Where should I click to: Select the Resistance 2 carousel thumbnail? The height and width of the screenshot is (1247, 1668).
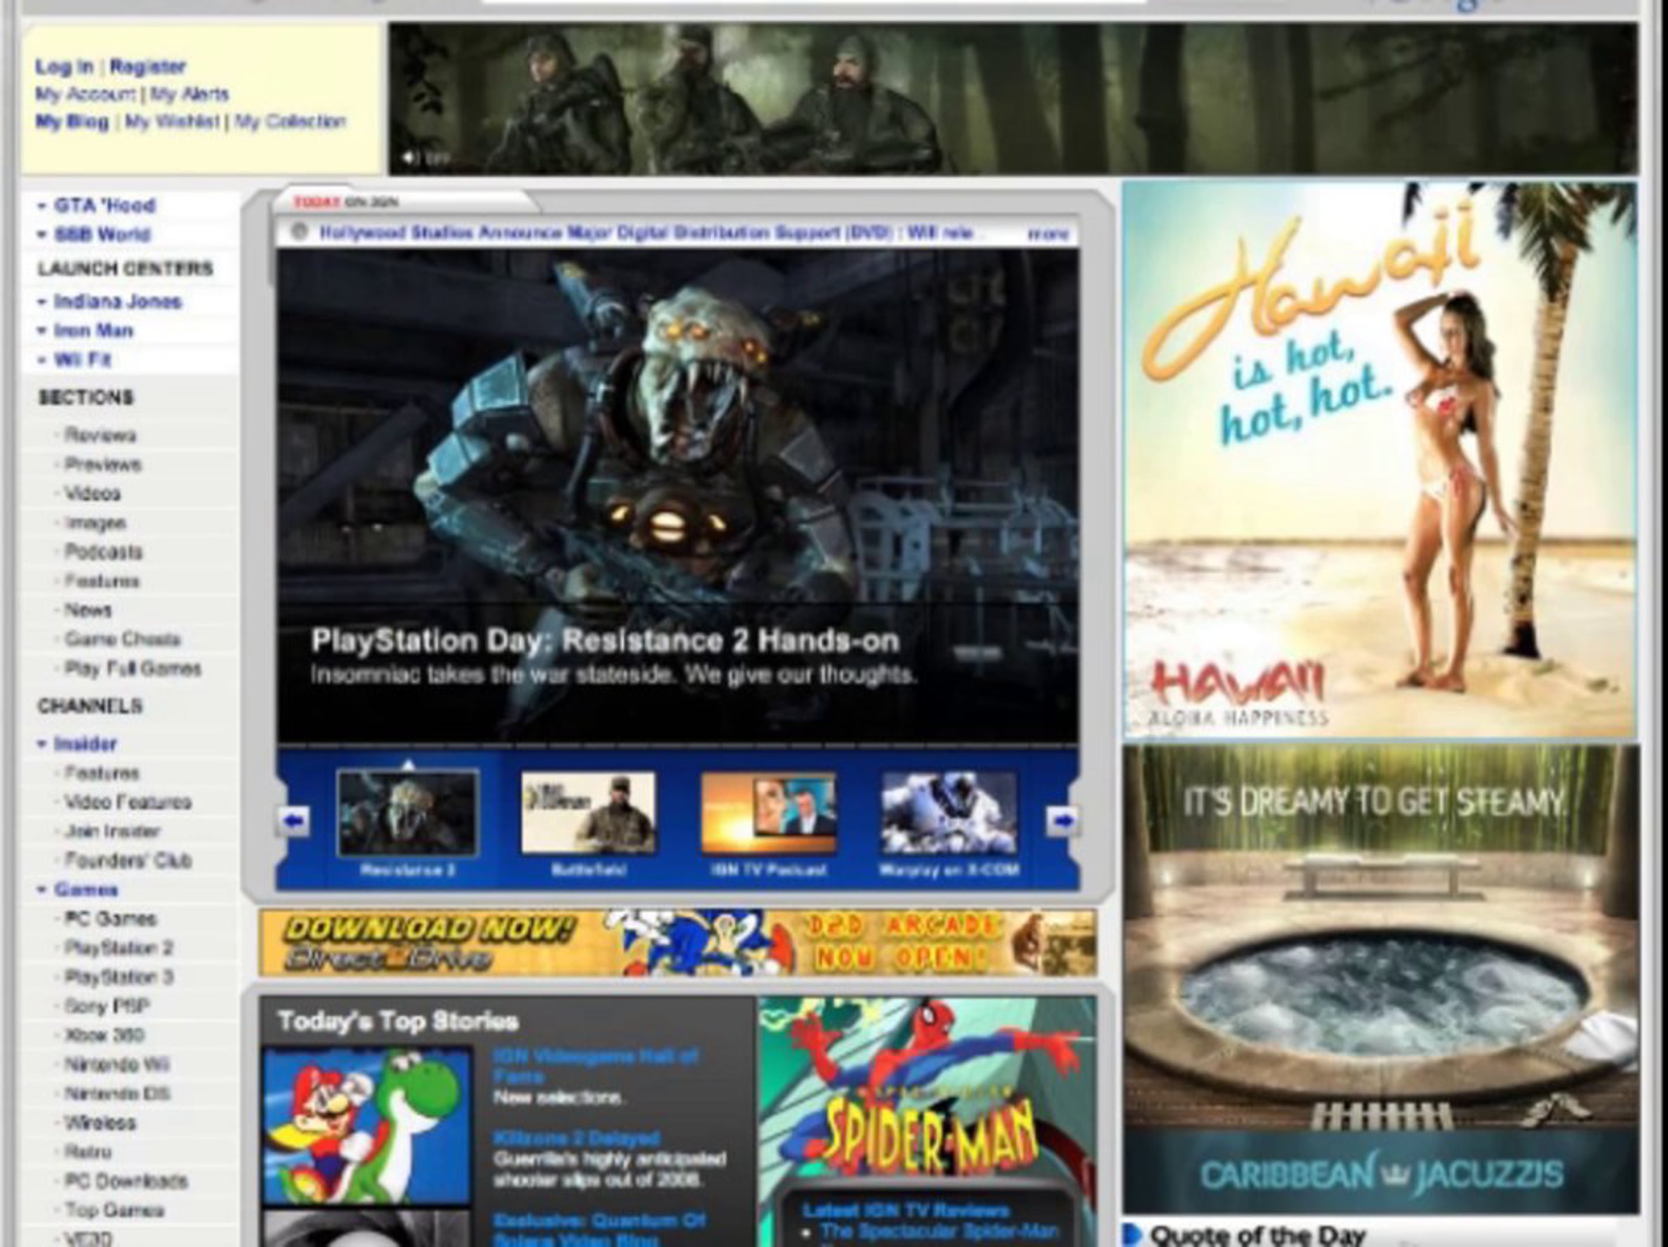click(408, 814)
